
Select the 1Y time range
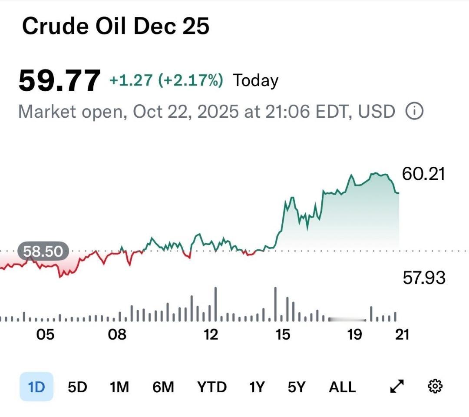(257, 387)
